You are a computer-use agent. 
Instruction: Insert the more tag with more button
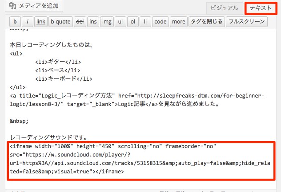(179, 22)
